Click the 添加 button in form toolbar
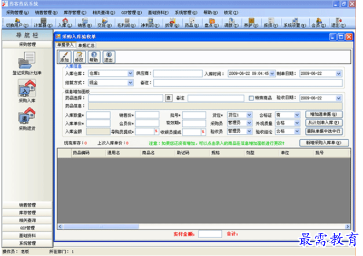This screenshot has width=363, height=256. (65, 57)
